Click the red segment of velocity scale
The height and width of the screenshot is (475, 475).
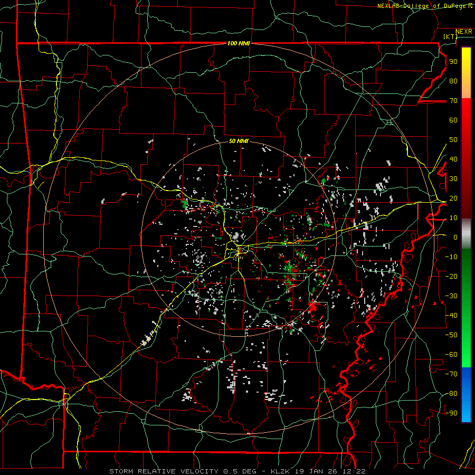(466, 157)
